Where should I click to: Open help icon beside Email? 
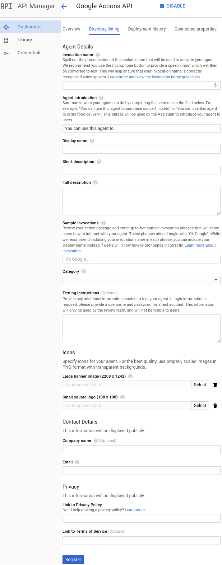pyautogui.click(x=77, y=462)
